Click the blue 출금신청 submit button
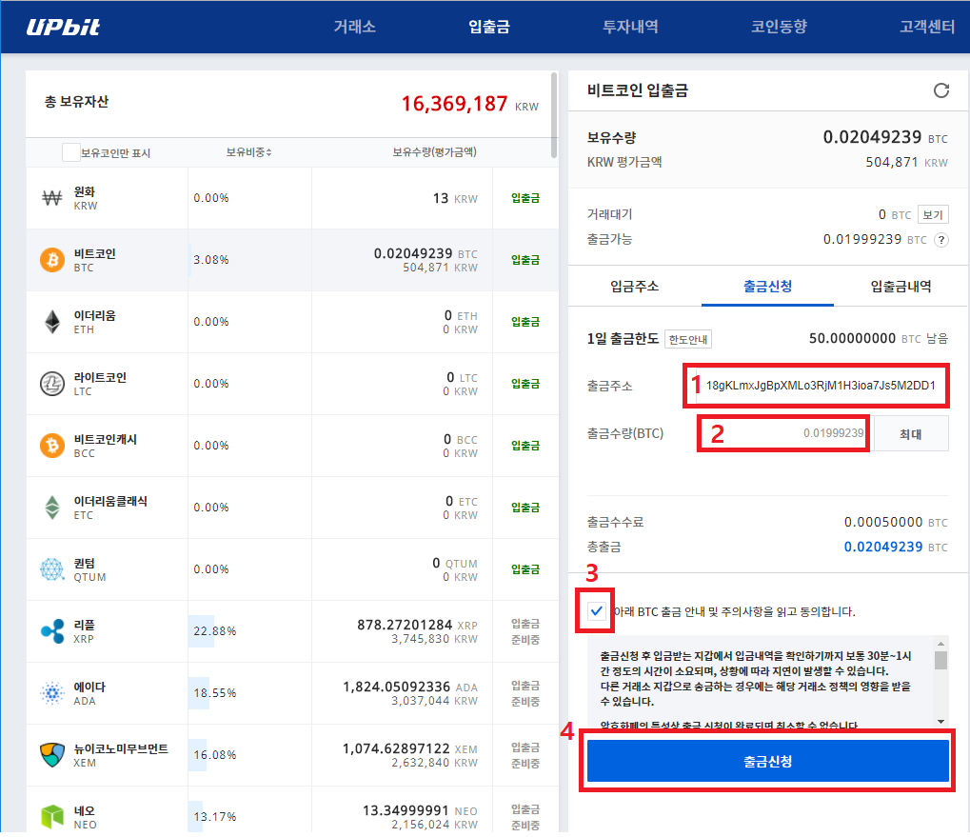This screenshot has width=970, height=837. pyautogui.click(x=767, y=761)
